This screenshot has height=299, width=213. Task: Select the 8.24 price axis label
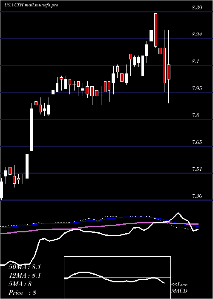[197, 35]
